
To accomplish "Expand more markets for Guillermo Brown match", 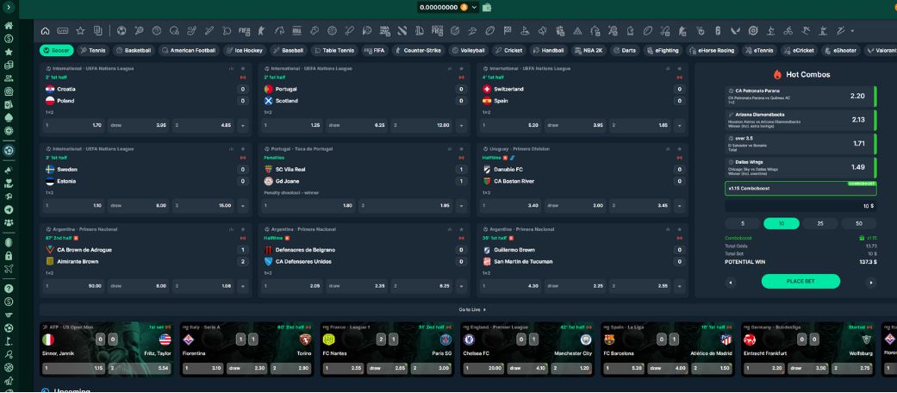I will point(680,285).
